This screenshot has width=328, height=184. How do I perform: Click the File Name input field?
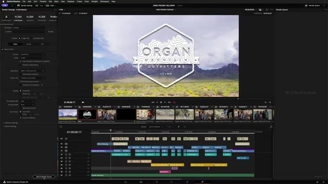pyautogui.click(x=29, y=28)
